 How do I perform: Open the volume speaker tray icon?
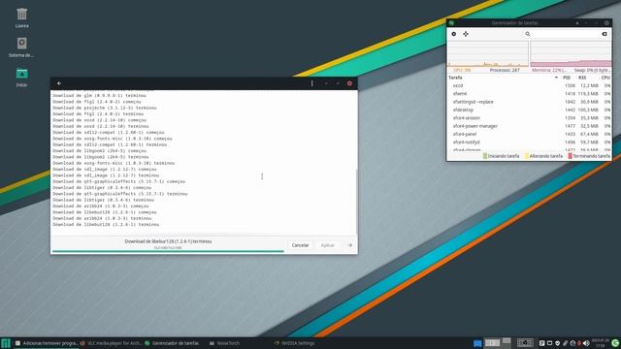tap(586, 343)
